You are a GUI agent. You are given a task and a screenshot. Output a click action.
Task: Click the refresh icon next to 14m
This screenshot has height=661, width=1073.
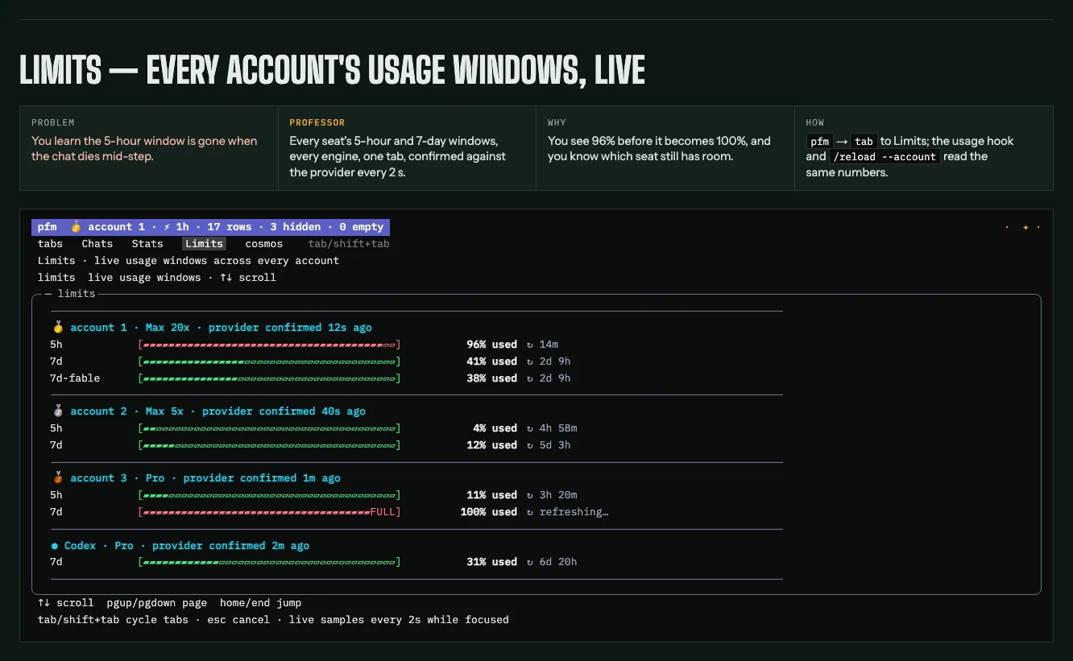530,345
